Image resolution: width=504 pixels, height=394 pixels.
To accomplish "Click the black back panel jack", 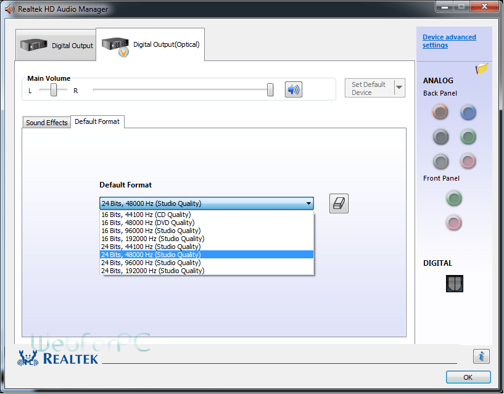I will point(440,137).
